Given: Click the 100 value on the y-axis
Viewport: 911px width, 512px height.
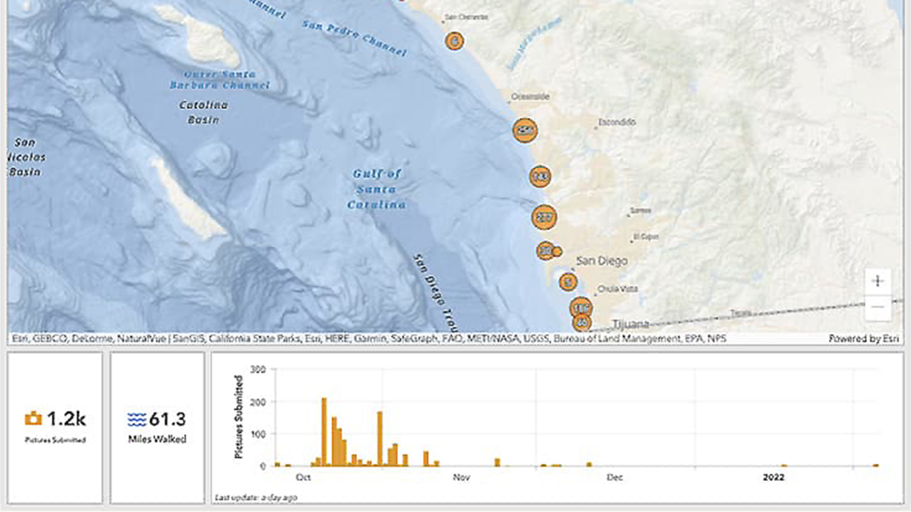Looking at the screenshot, I should [x=258, y=434].
